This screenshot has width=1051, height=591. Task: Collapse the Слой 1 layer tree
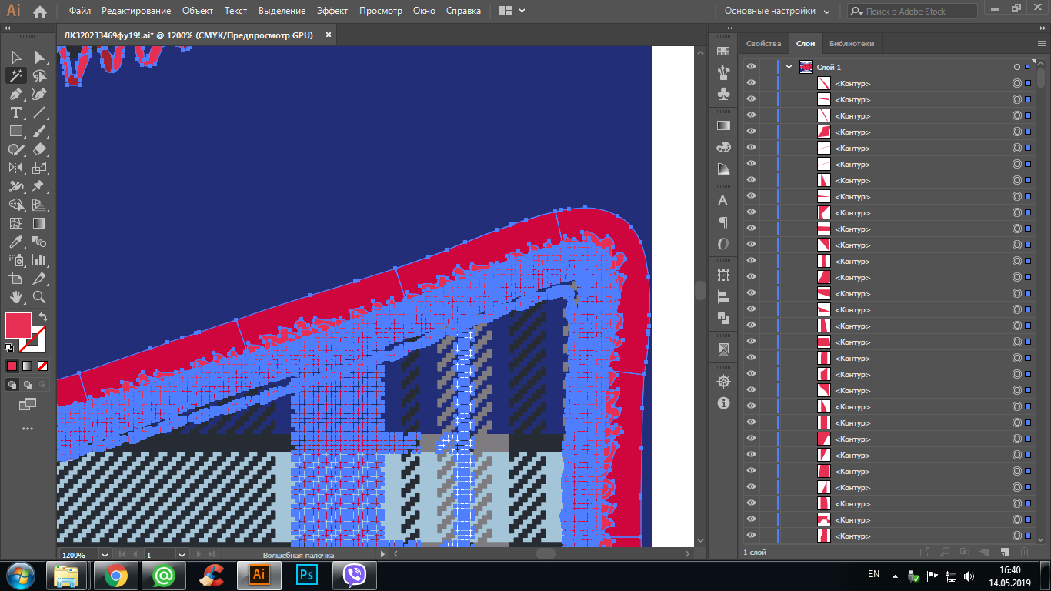coord(789,67)
